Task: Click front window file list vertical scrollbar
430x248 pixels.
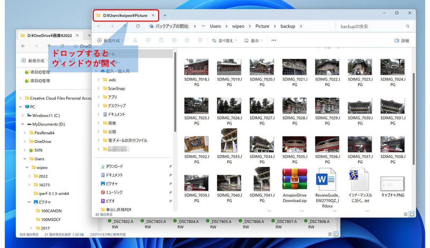Action: (x=414, y=118)
